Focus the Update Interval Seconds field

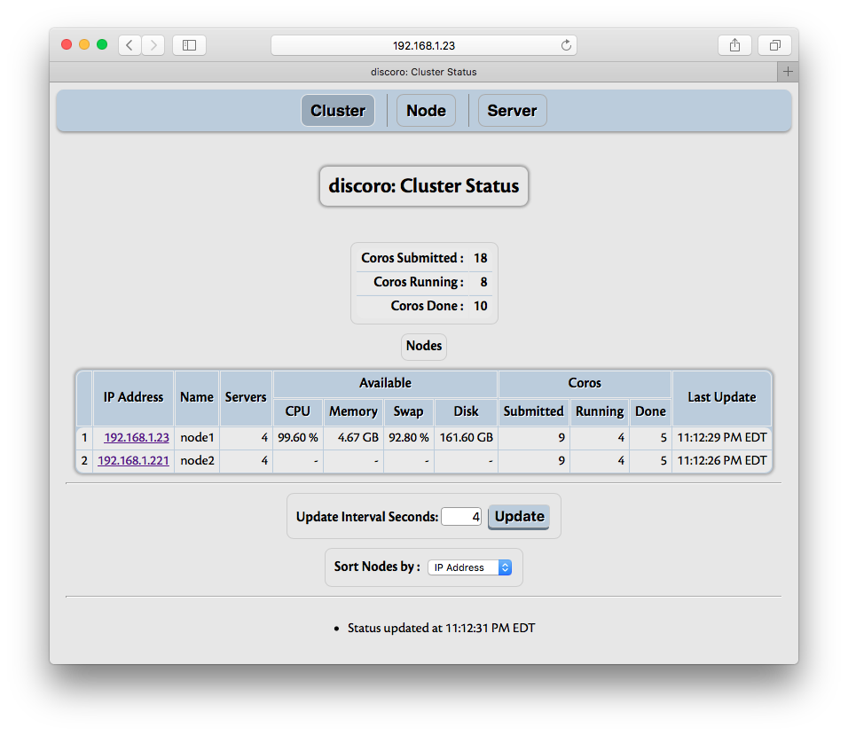461,517
